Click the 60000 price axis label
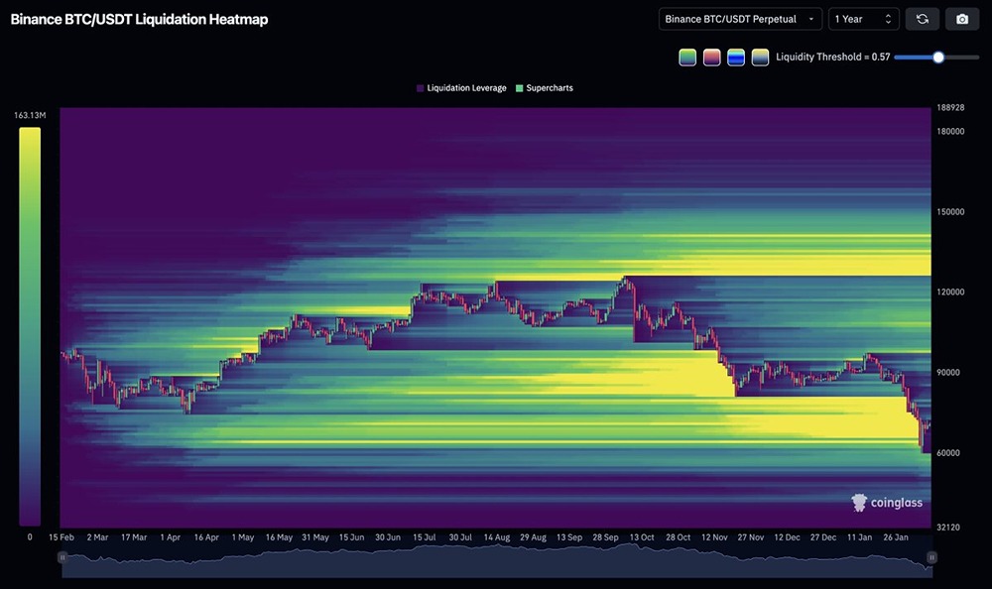 coord(947,453)
